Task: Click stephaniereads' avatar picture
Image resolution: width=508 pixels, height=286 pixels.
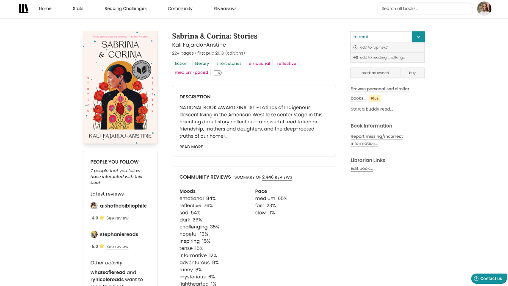Action: click(94, 234)
